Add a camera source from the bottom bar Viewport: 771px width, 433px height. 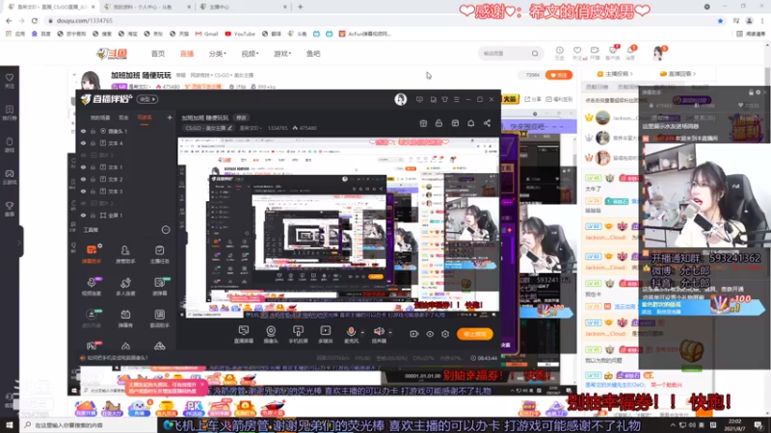click(x=271, y=334)
